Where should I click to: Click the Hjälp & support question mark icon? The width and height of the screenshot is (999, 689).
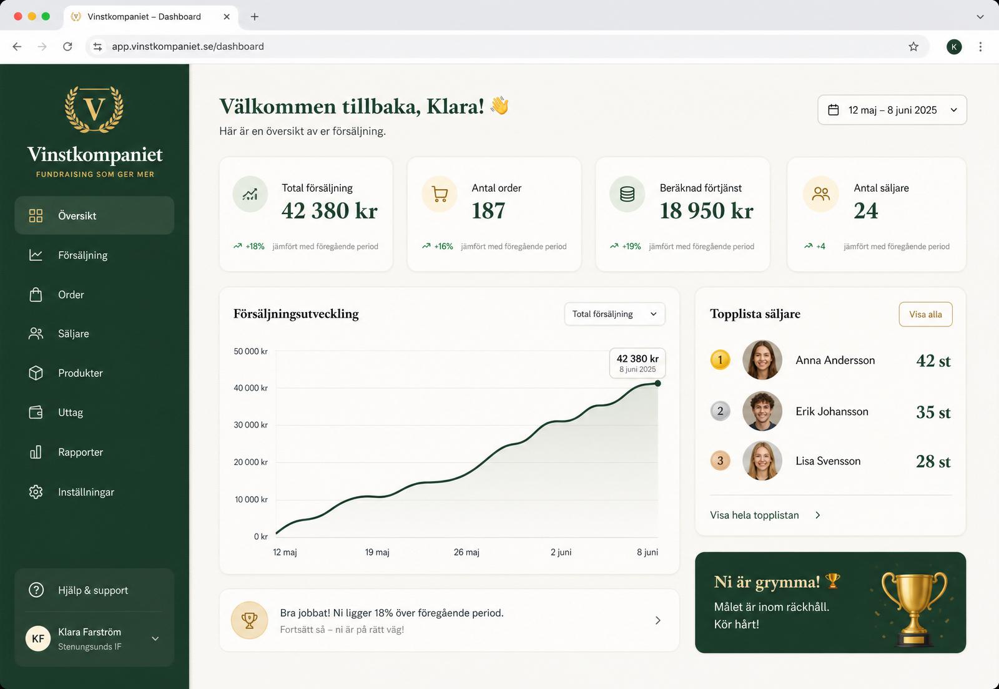[x=36, y=590]
